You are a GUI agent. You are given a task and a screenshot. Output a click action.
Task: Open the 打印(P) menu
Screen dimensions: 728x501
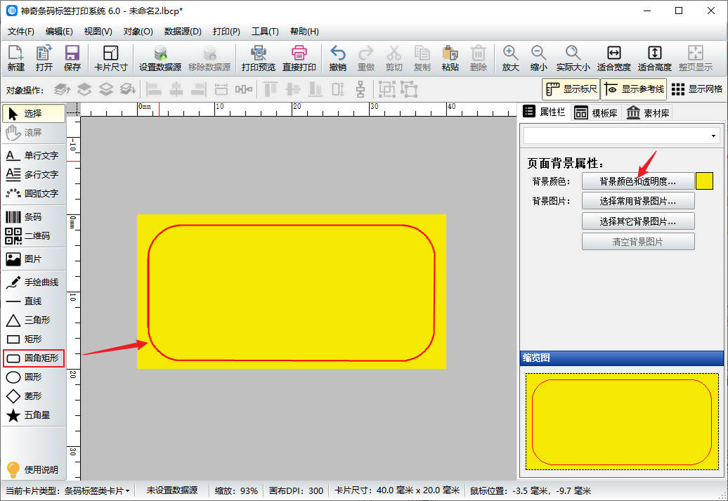pos(226,31)
